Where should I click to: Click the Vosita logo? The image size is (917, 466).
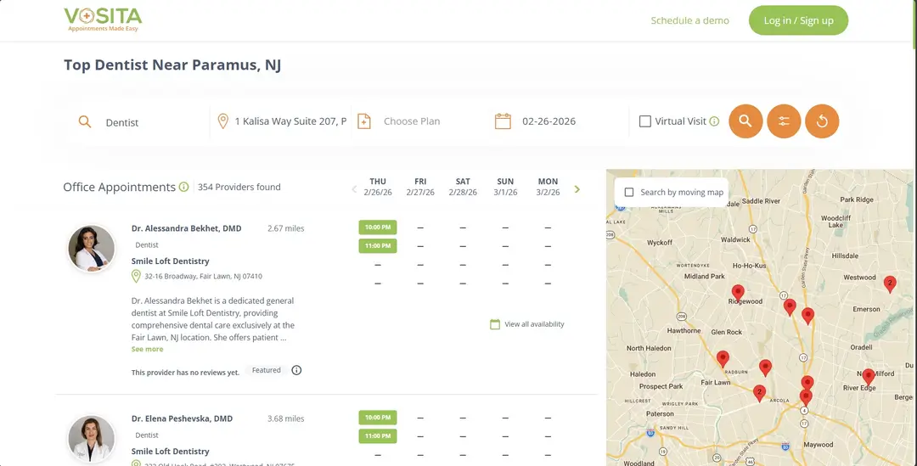103,20
